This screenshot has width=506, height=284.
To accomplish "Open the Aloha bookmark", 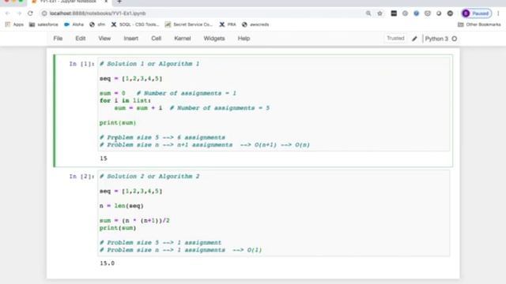I will coord(74,24).
